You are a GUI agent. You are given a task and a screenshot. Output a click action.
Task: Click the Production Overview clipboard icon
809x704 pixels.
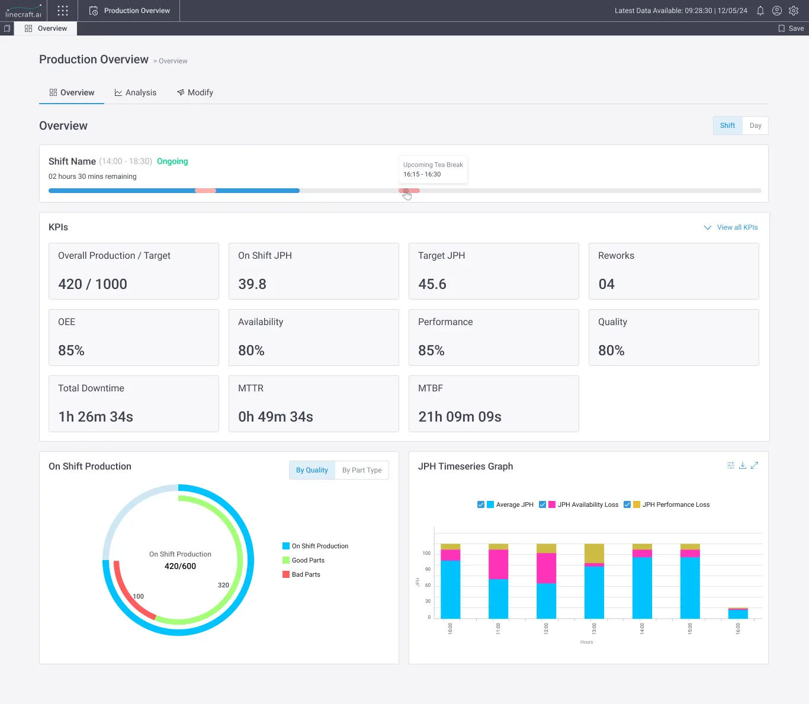pyautogui.click(x=94, y=11)
